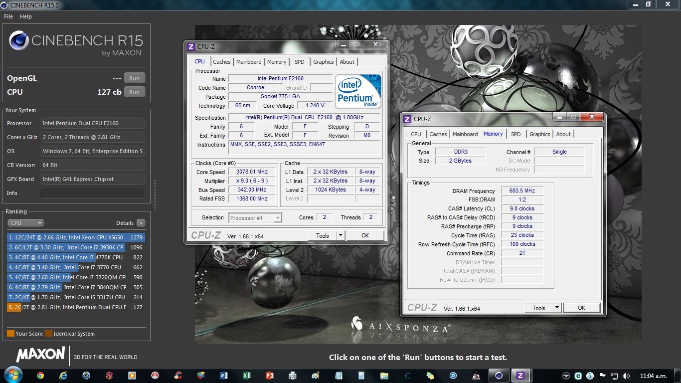Click DRAM Frequency value 683.5 MHz
This screenshot has width=681, height=383.
point(522,191)
